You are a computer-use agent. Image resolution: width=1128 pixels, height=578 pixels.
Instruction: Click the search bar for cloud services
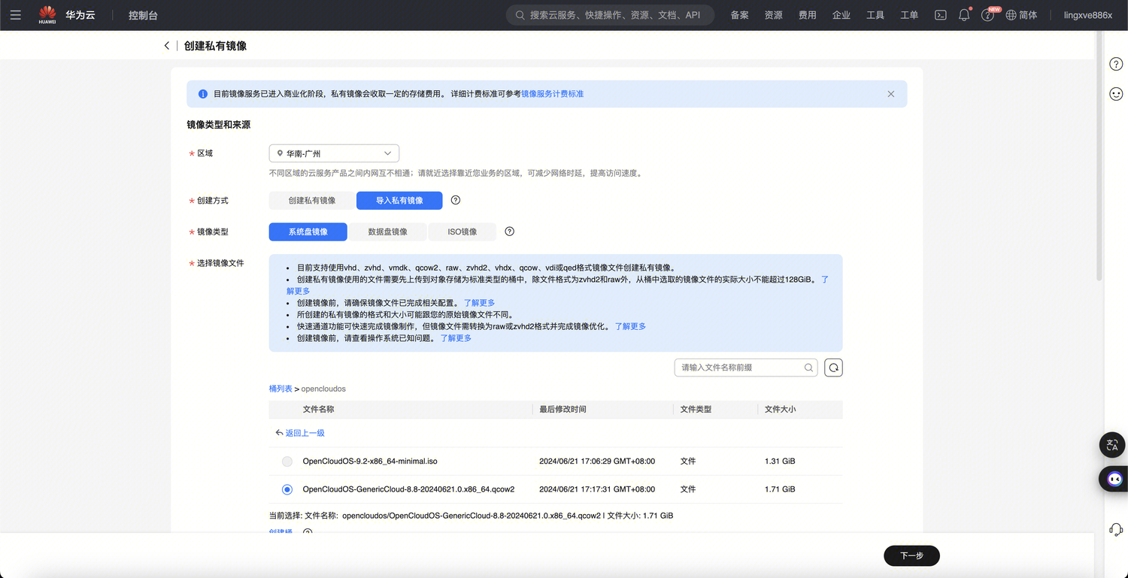[610, 15]
